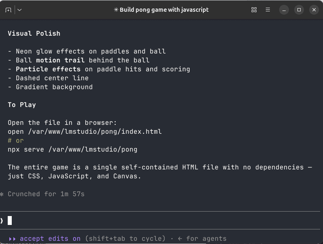Focus the prompt input line
This screenshot has width=323, height=244.
[160, 220]
